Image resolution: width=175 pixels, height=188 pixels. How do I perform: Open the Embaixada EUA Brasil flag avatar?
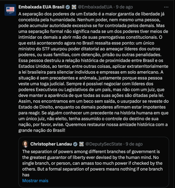pyautogui.click(x=10, y=10)
